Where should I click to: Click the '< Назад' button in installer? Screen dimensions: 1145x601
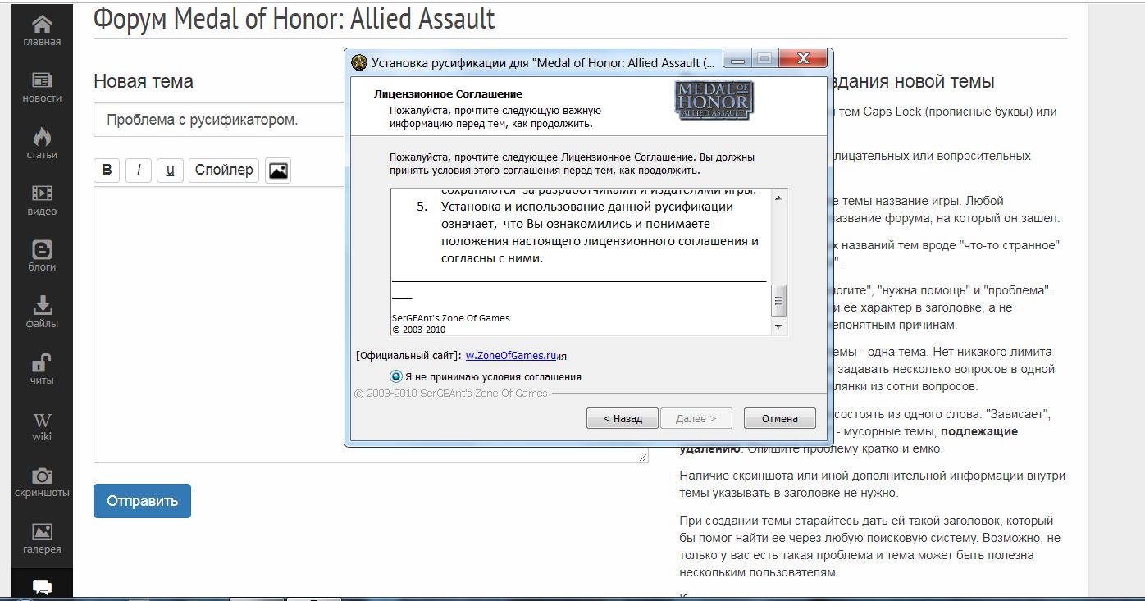point(623,418)
